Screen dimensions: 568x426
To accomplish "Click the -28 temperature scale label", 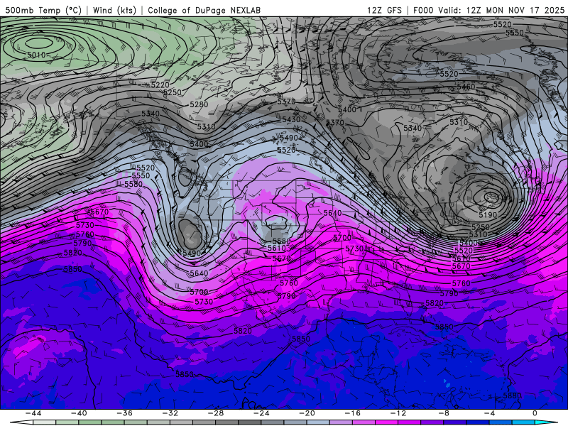I will (216, 413).
